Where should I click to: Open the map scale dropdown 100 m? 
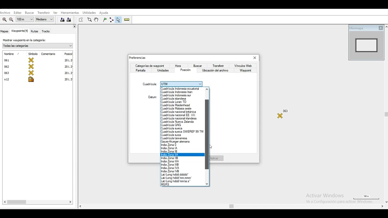[25, 19]
